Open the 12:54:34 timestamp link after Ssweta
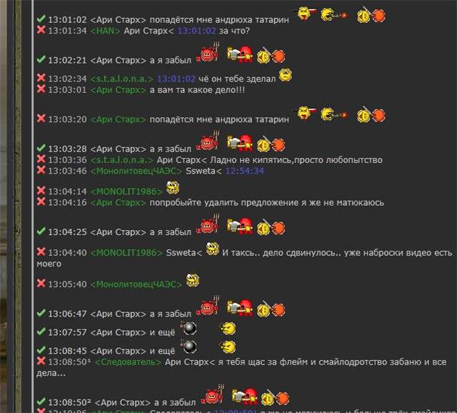The height and width of the screenshot is (413, 457). tap(245, 171)
